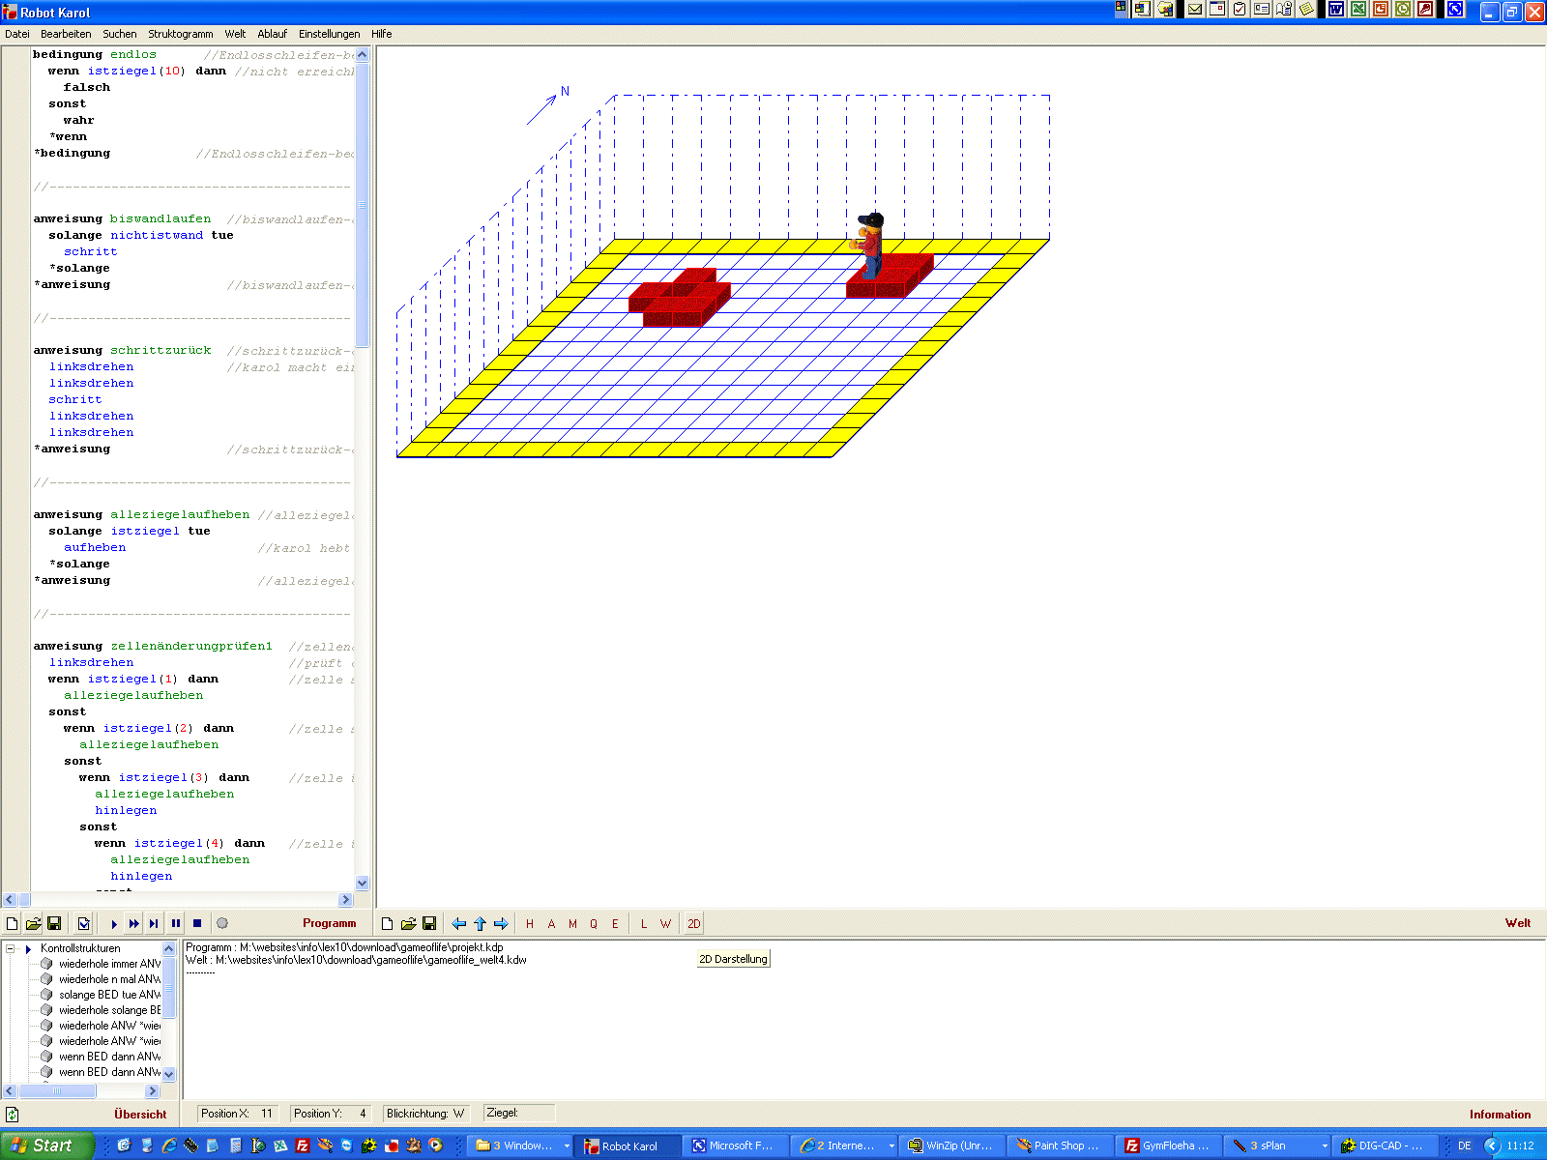1547x1160 pixels.
Task: Expand grouped Internet taskbar dropdown
Action: pos(891,1146)
